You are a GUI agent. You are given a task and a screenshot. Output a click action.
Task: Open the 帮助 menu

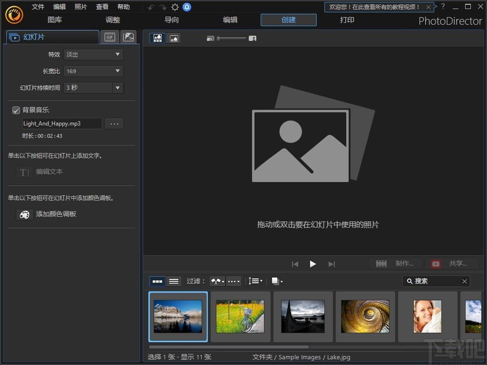click(x=123, y=7)
